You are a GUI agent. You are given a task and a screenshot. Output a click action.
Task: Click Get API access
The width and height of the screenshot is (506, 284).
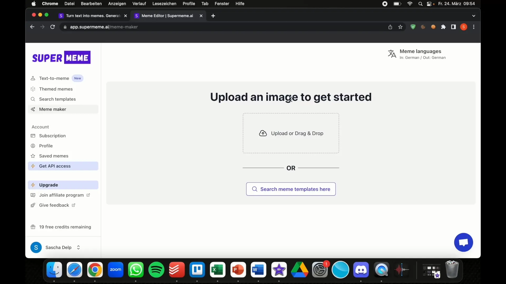[x=63, y=166]
